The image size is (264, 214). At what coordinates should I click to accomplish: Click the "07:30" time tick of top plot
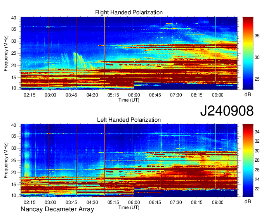click(x=176, y=95)
